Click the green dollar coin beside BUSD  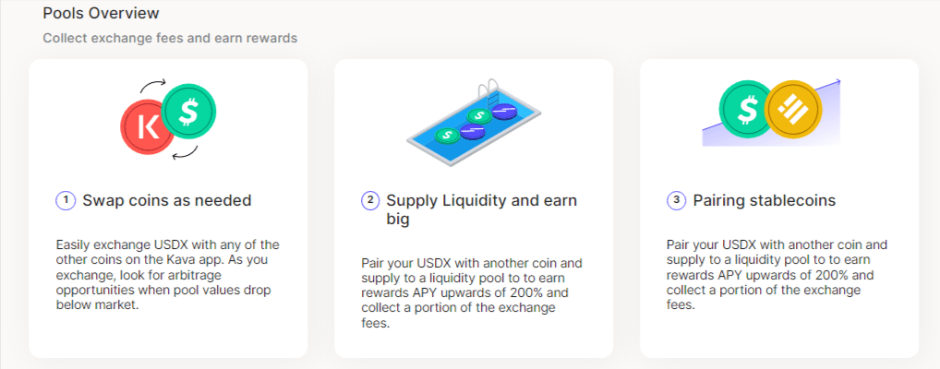coord(745,110)
